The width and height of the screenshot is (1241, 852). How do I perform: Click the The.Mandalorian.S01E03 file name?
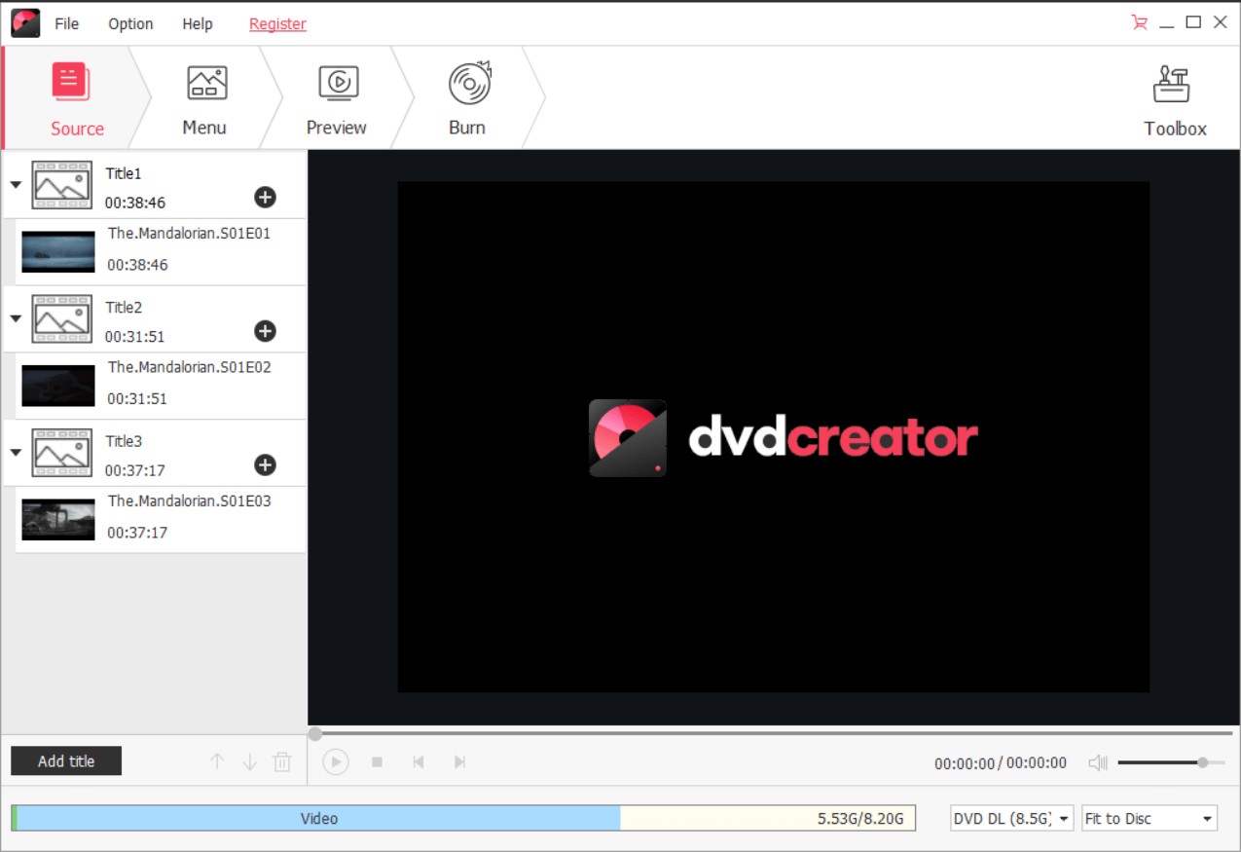tap(189, 500)
